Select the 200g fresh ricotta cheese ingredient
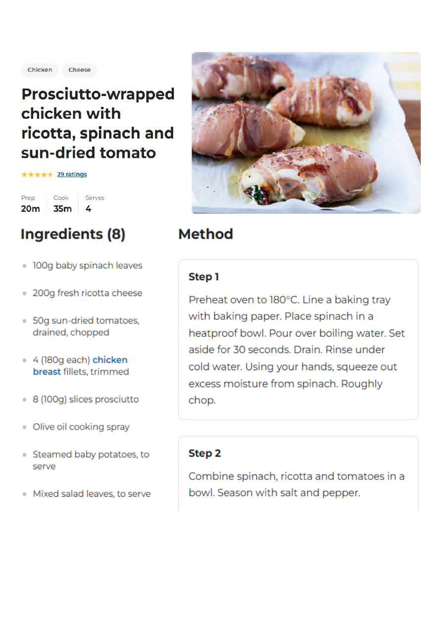 [x=87, y=293]
